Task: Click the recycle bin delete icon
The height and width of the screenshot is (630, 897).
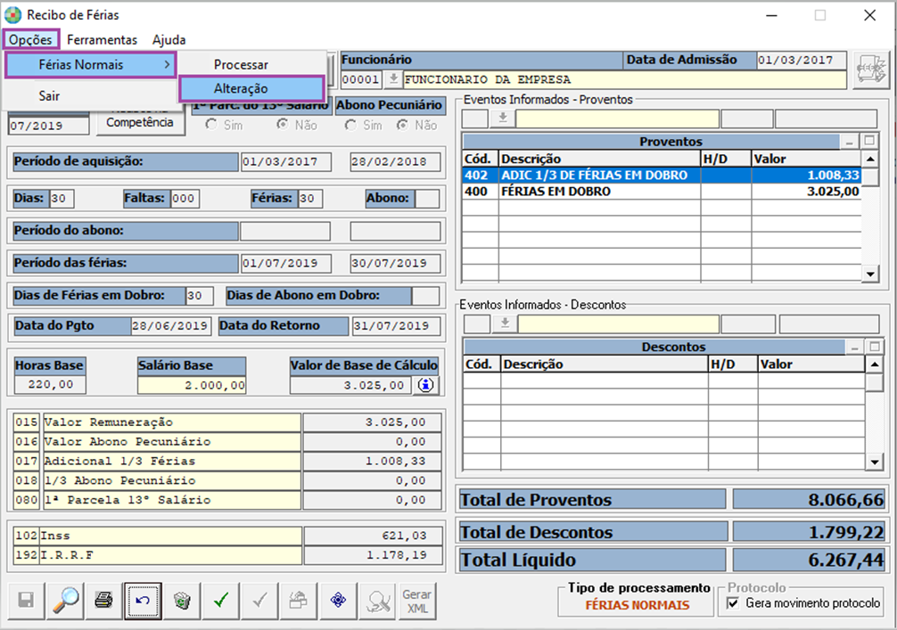Action: (x=182, y=601)
